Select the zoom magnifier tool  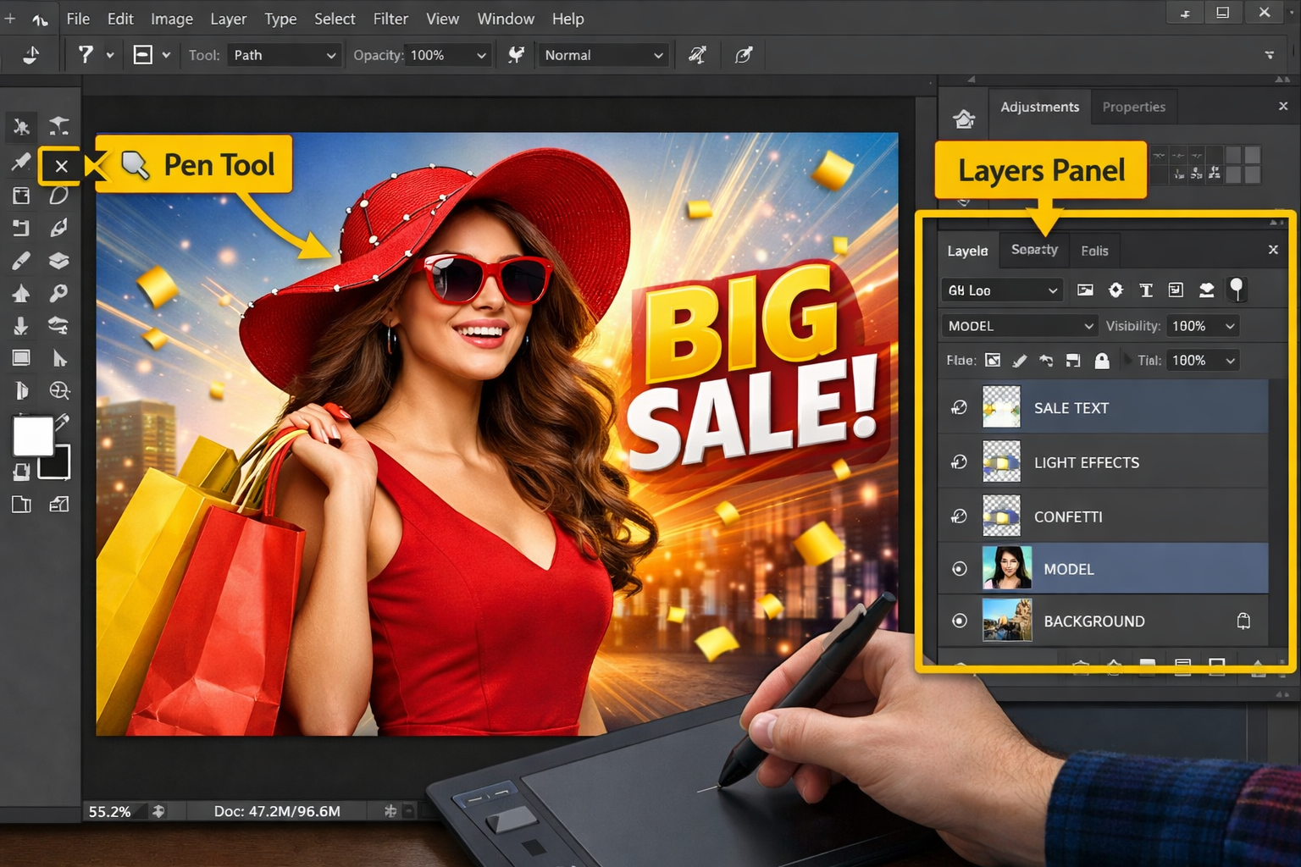59,390
